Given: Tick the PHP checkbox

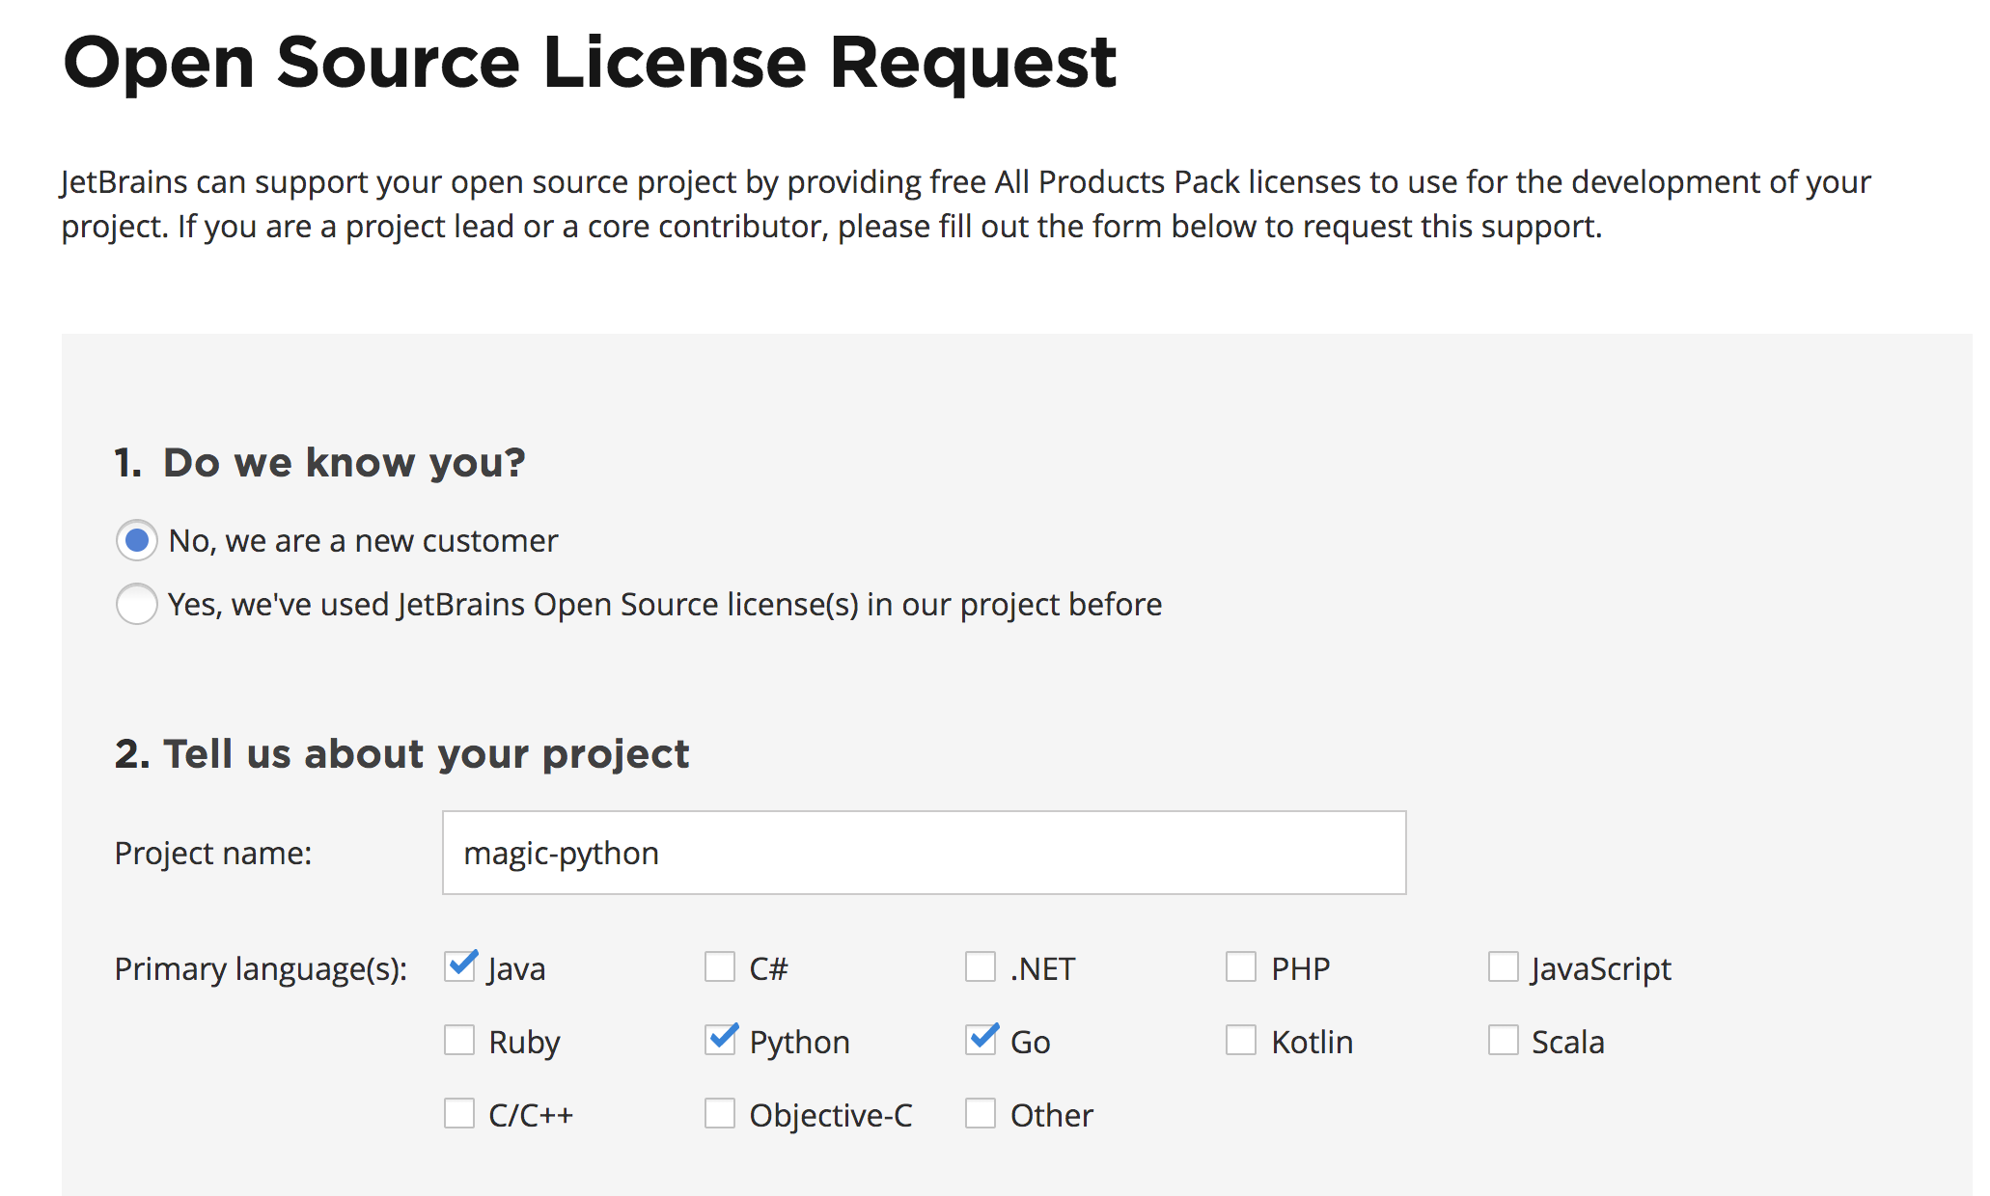Looking at the screenshot, I should [1241, 966].
